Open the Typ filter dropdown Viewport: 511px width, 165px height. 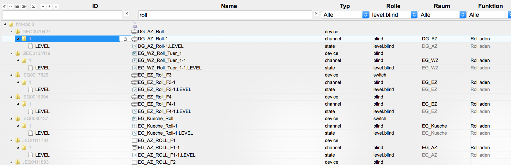click(345, 15)
